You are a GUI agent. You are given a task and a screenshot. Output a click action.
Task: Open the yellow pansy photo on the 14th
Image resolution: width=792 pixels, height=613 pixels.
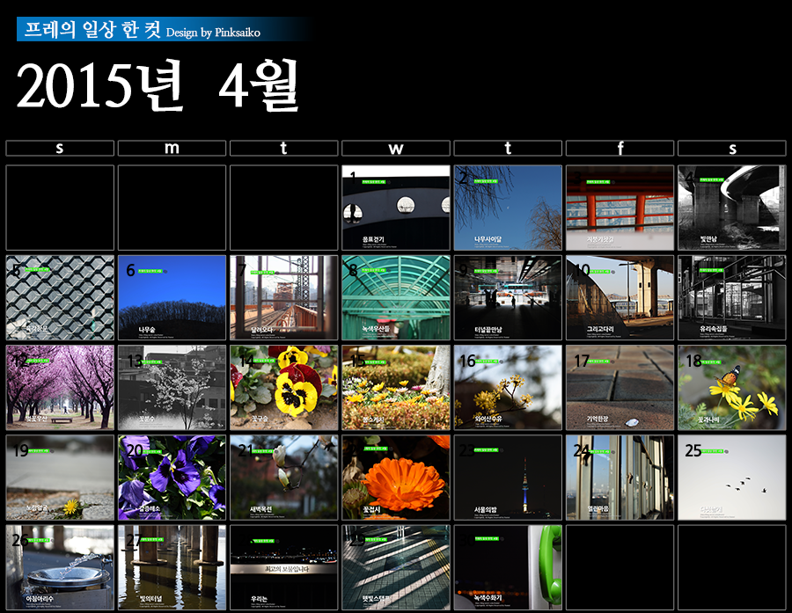click(283, 388)
